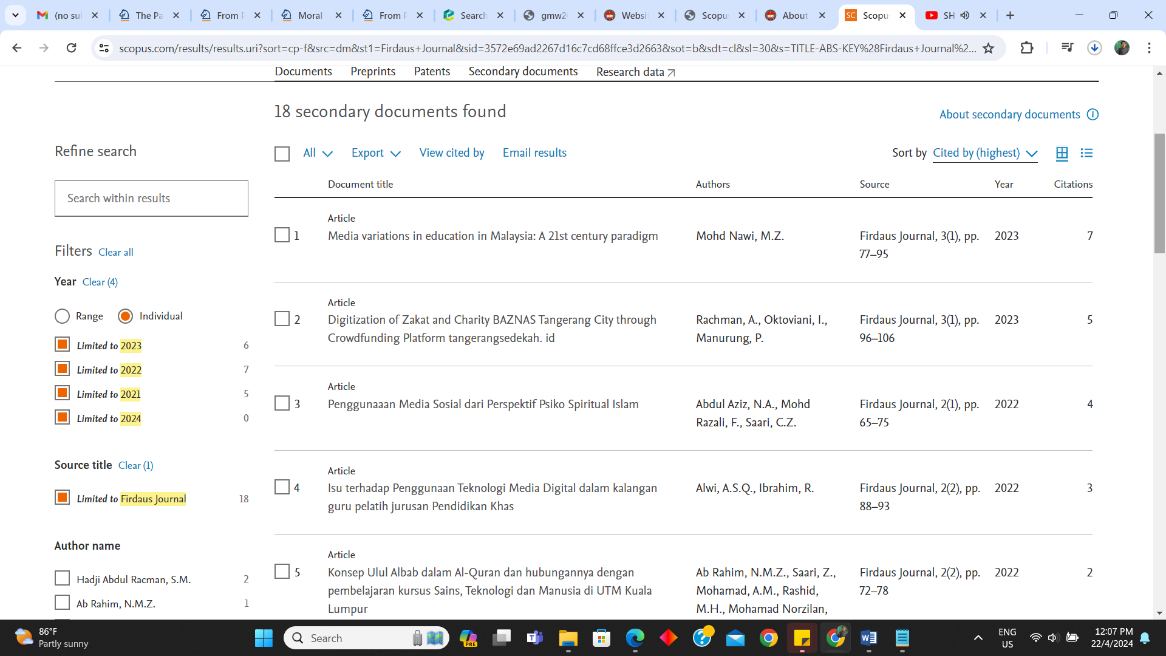The image size is (1166, 656).
Task: Switch to list view icon
Action: pyautogui.click(x=1086, y=153)
